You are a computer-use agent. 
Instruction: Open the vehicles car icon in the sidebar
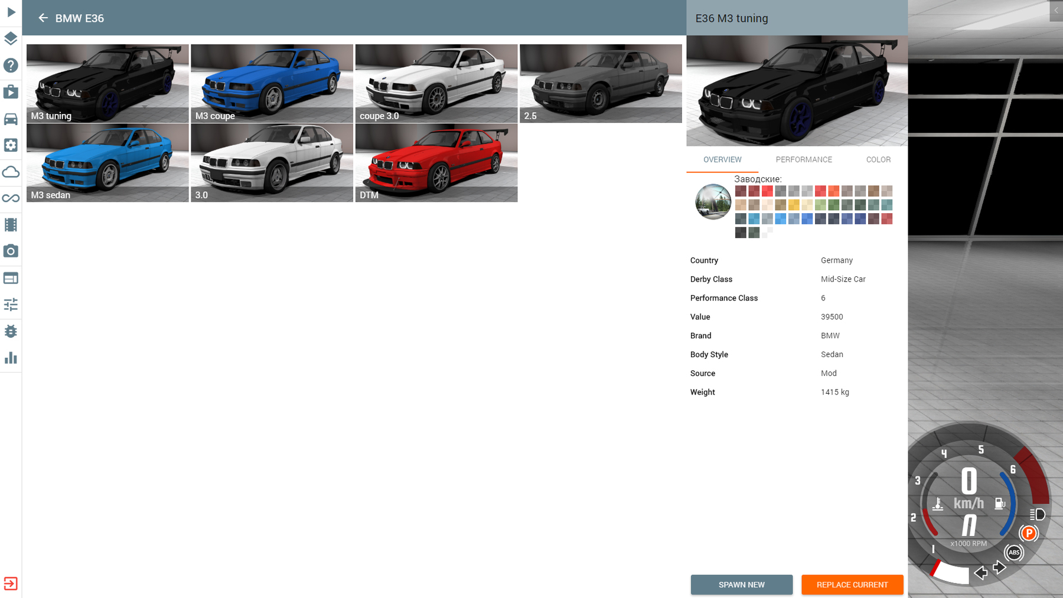pos(11,119)
